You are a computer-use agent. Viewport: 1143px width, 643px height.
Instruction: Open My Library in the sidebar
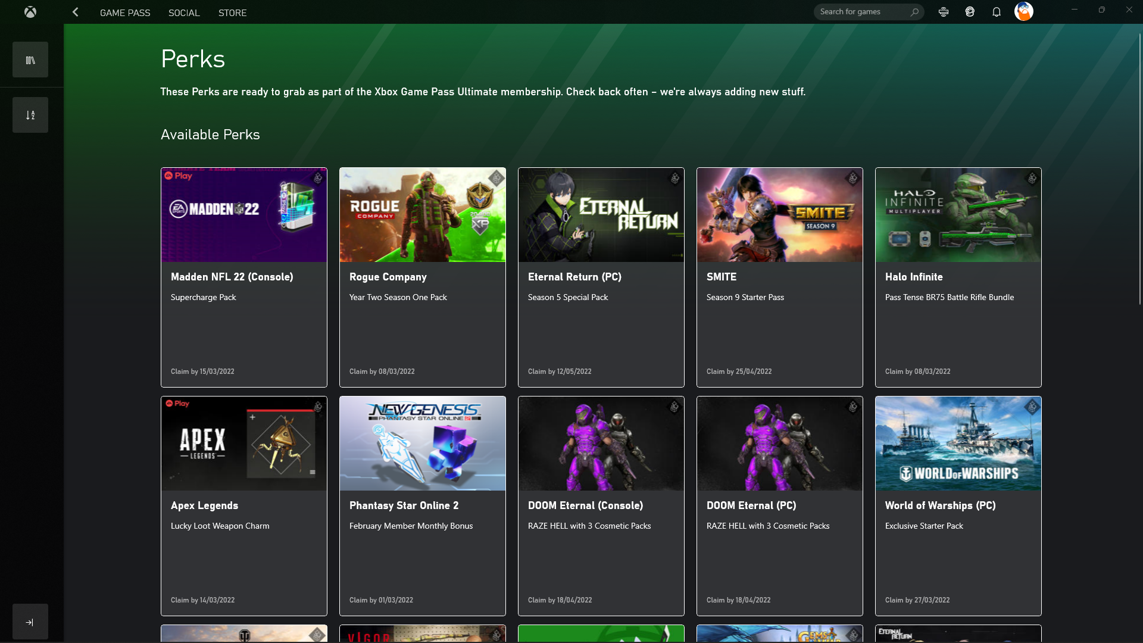tap(30, 60)
